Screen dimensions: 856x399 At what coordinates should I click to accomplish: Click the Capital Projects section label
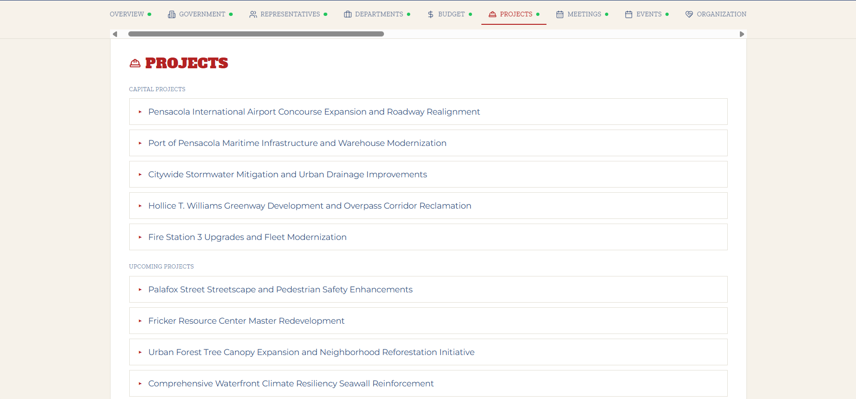click(157, 89)
